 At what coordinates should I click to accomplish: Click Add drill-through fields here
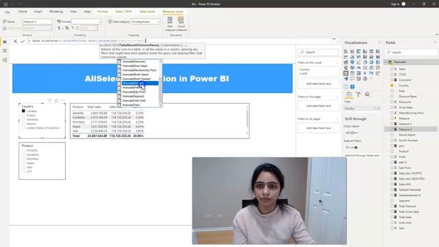361,156
